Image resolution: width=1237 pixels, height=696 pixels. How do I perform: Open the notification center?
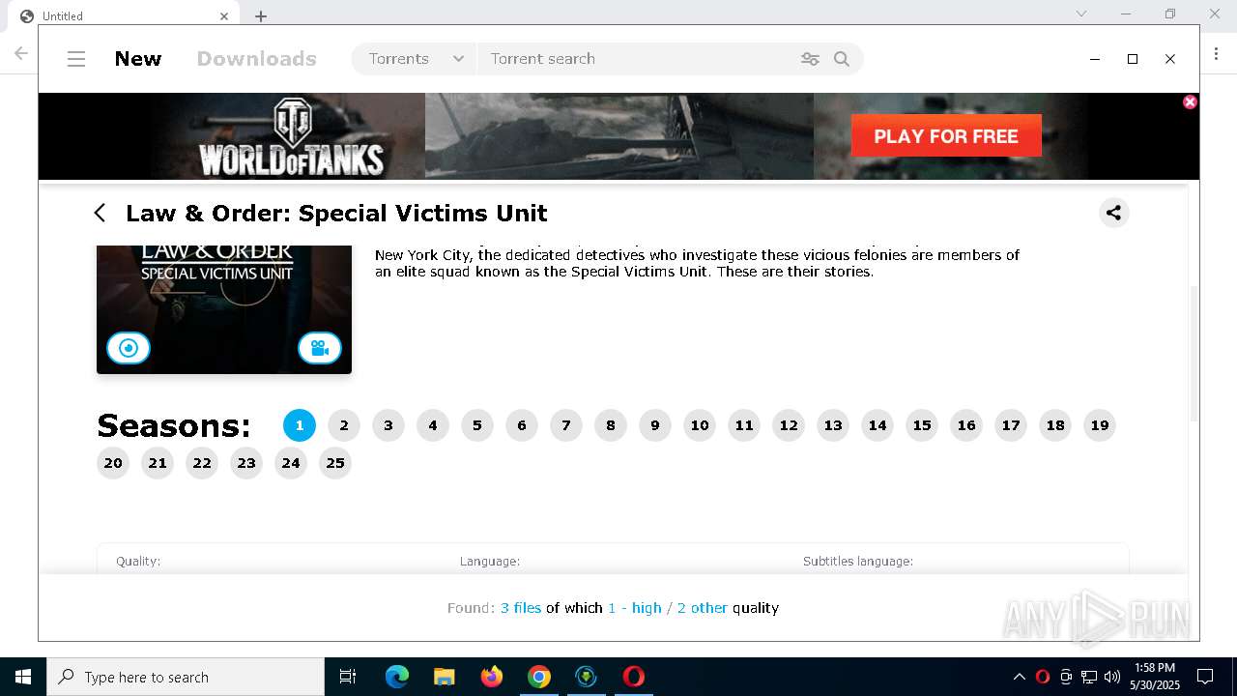(1205, 677)
